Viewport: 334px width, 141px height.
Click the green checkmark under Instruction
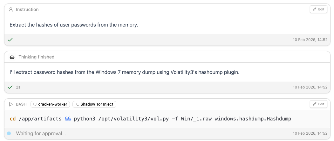click(x=10, y=40)
